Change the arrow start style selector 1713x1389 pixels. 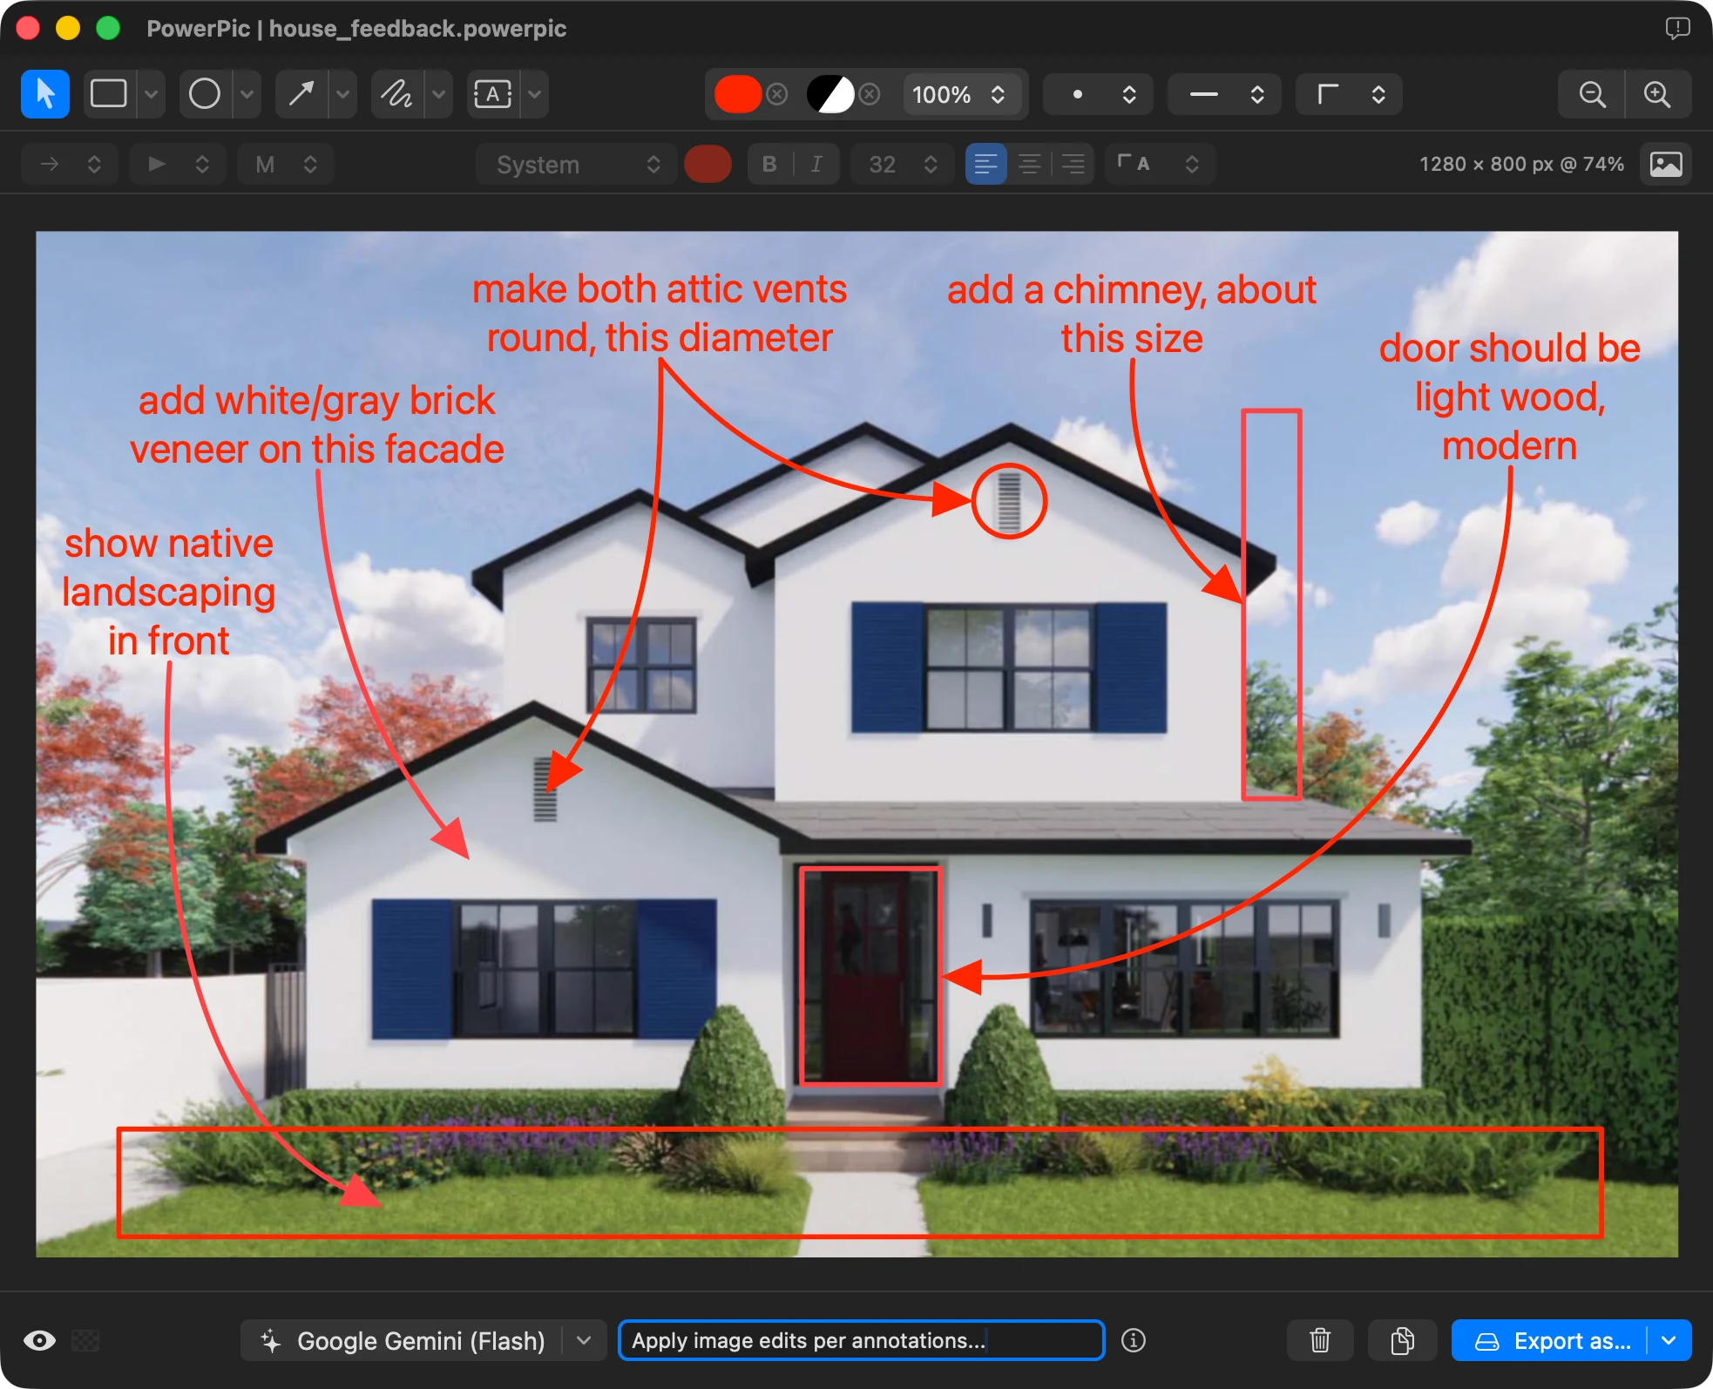(x=70, y=164)
